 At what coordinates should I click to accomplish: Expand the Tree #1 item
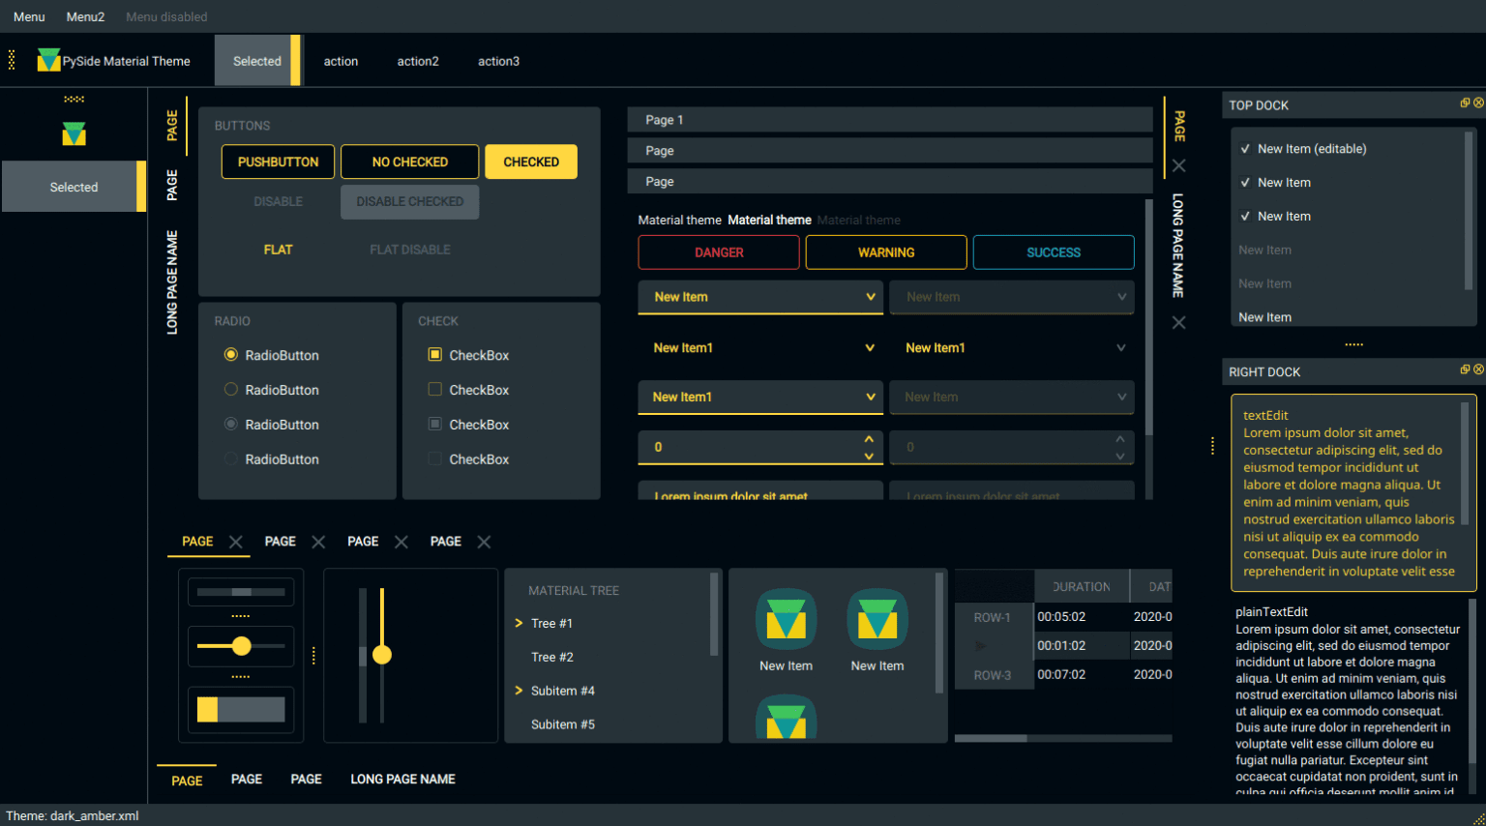coord(520,624)
